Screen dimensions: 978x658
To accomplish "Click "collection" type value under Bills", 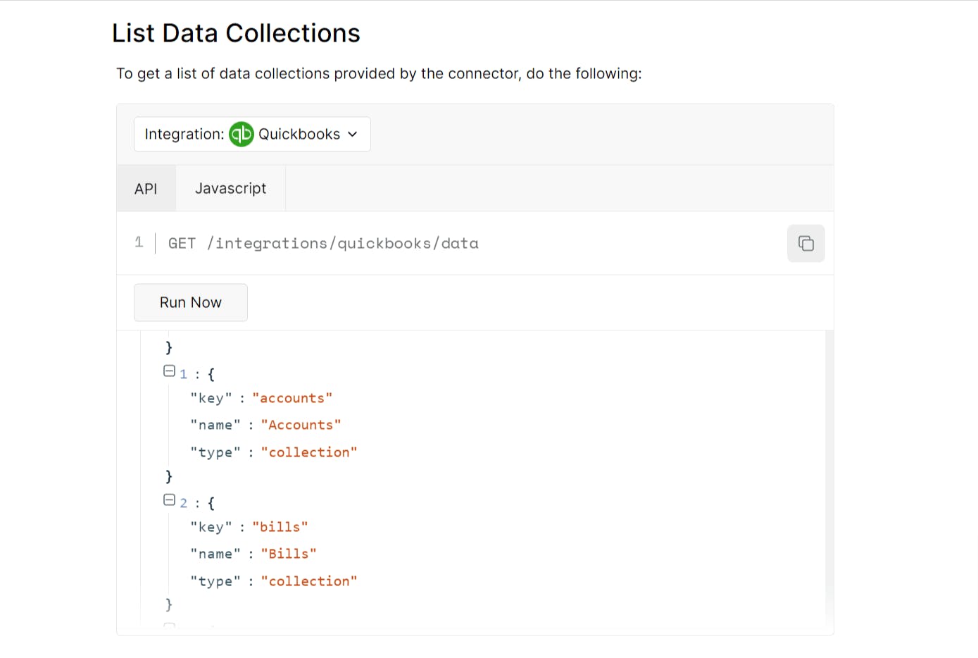I will point(309,582).
